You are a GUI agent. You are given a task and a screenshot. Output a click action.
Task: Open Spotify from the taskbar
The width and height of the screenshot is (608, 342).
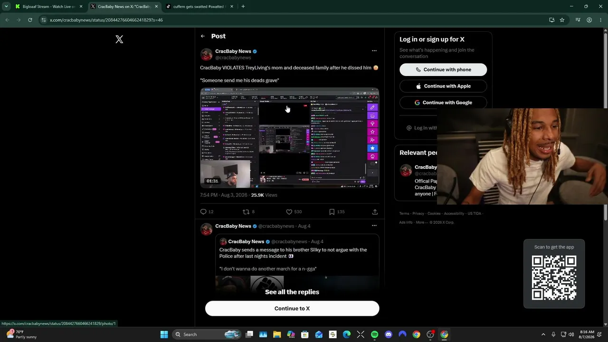pos(374,334)
